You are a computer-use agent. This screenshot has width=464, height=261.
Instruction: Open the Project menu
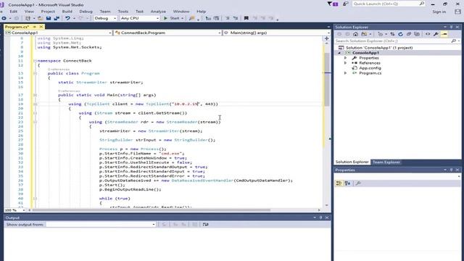(48, 12)
